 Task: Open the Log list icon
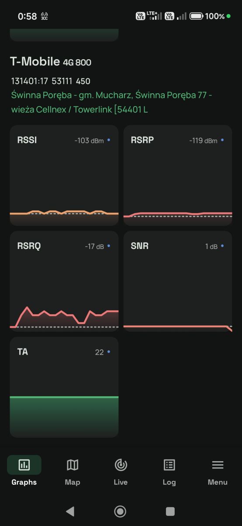point(169,465)
